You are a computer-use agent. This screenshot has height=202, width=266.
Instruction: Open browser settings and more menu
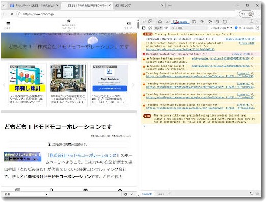(x=258, y=14)
